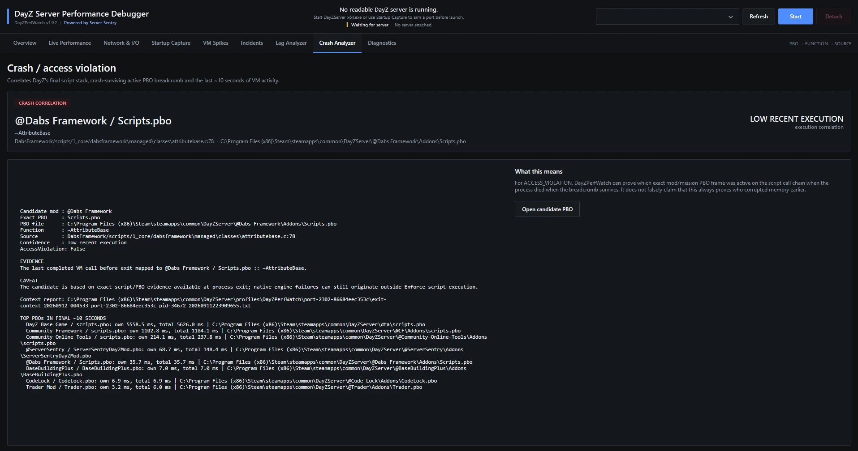This screenshot has height=451, width=858.
Task: Click the 'PBO — FUNCTION — SOURCE' label
Action: [x=820, y=44]
